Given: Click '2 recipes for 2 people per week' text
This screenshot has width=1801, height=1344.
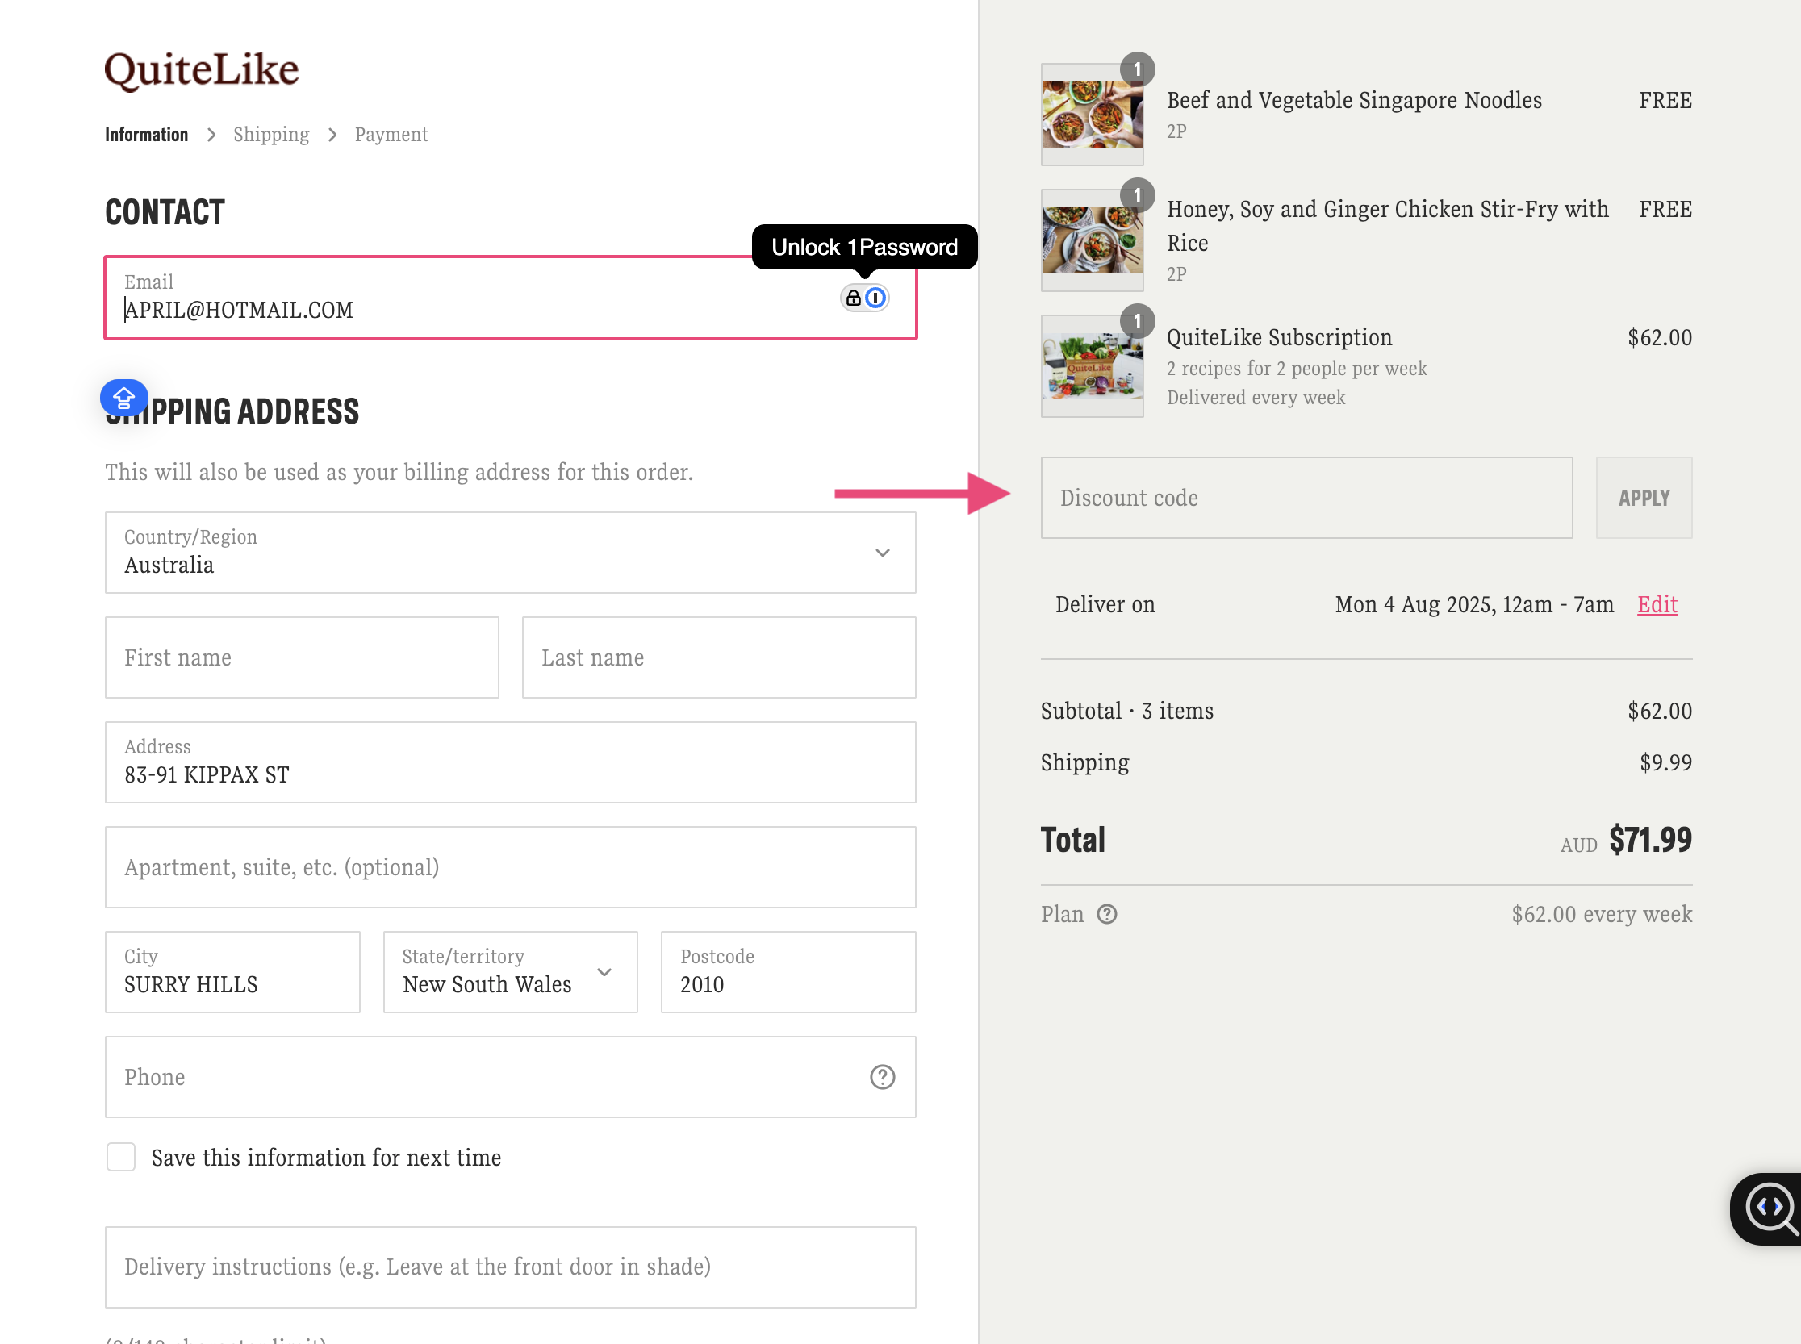Looking at the screenshot, I should point(1297,369).
